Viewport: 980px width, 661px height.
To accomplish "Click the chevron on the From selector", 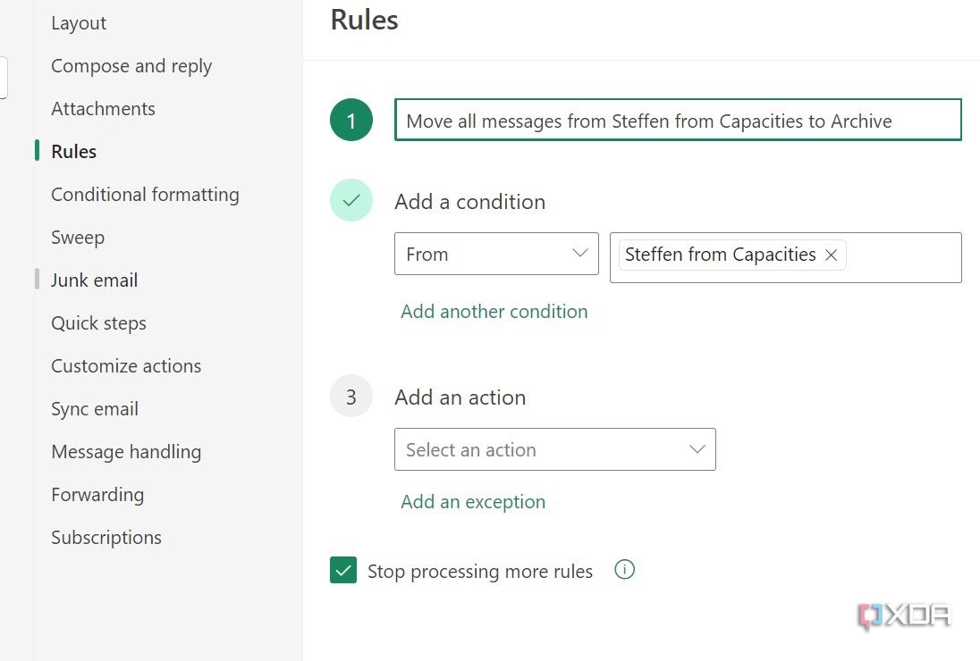I will pos(579,254).
